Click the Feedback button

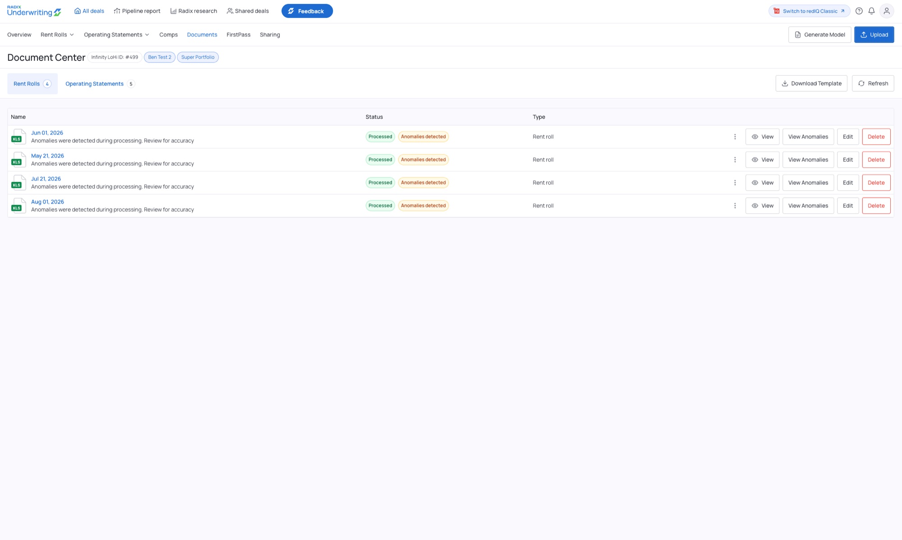point(307,11)
